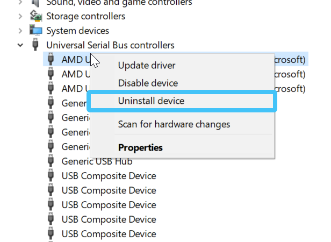Click the second AMD USB entry's icon
Image resolution: width=331 pixels, height=242 pixels.
[x=51, y=74]
